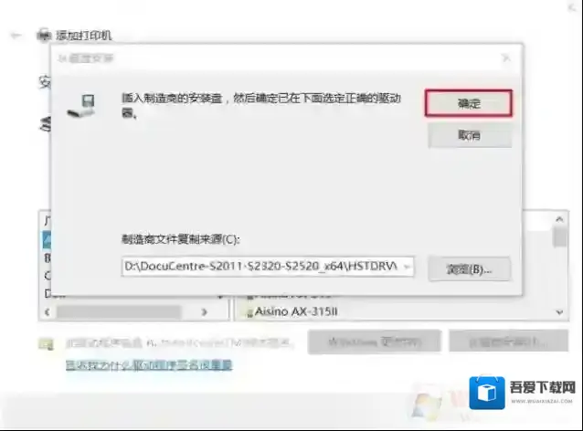Image resolution: width=583 pixels, height=431 pixels.
Task: Click the printer icon beside Aisino AX-315II
Action: 247,311
